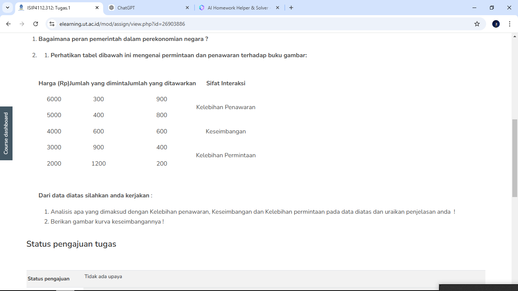Expand the tab search dropdown arrow

tap(8, 8)
